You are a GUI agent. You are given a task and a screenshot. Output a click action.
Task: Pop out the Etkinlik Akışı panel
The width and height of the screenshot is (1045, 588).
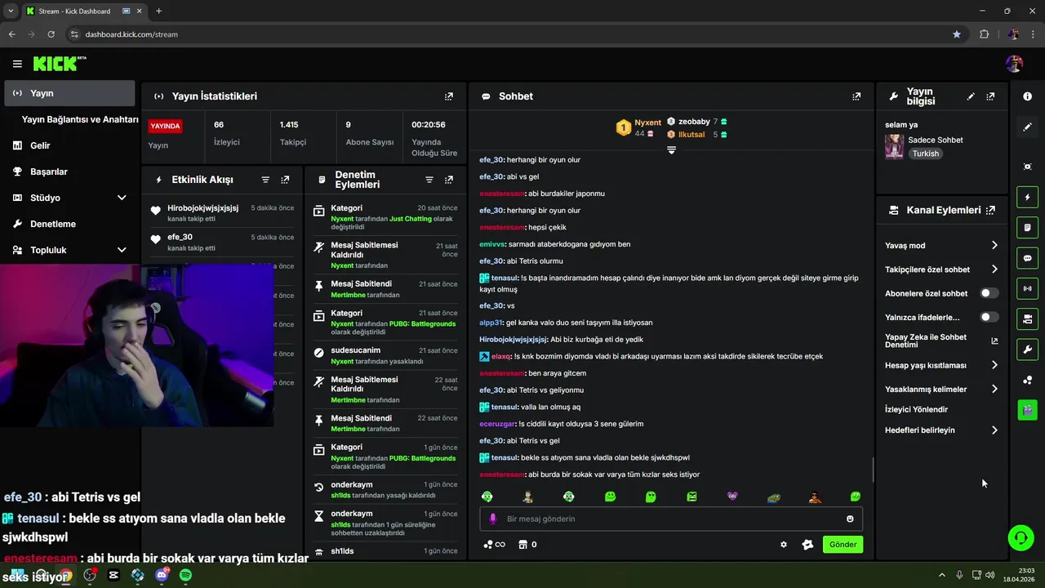coord(285,180)
